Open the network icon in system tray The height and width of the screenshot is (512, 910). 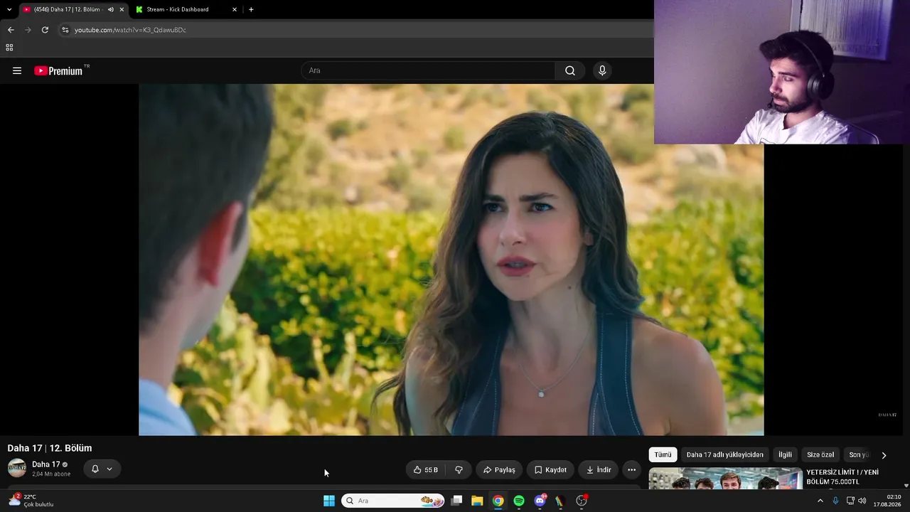[850, 501]
